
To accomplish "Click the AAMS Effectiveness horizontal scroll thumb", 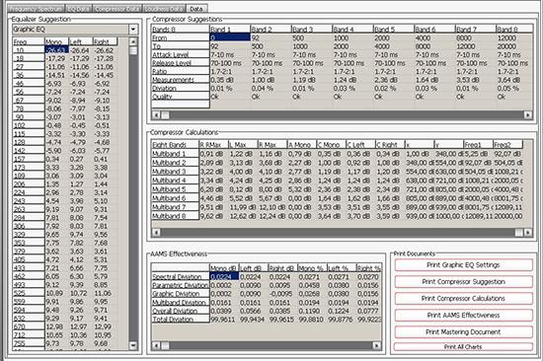I will tap(165, 345).
